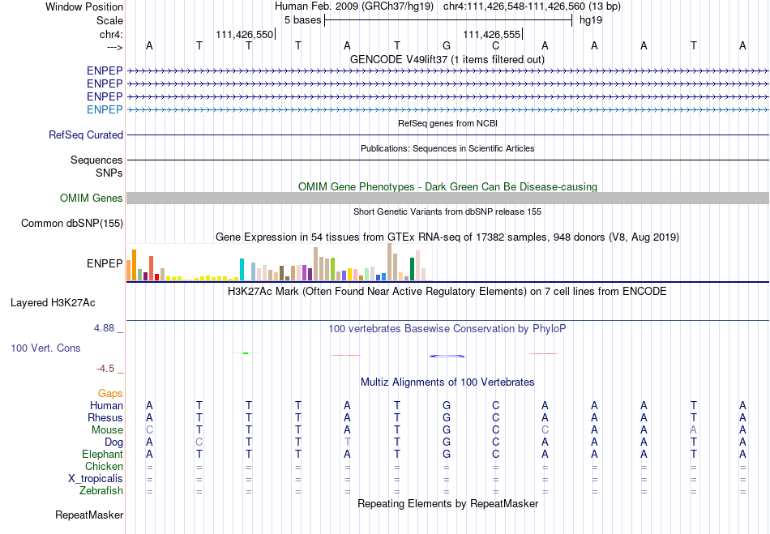Click the Repeating Elements by RepeatMasker title
This screenshot has width=770, height=534.
click(x=447, y=504)
